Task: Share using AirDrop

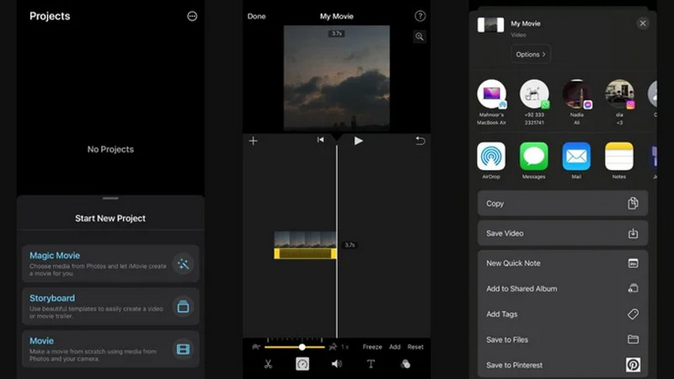Action: point(491,160)
